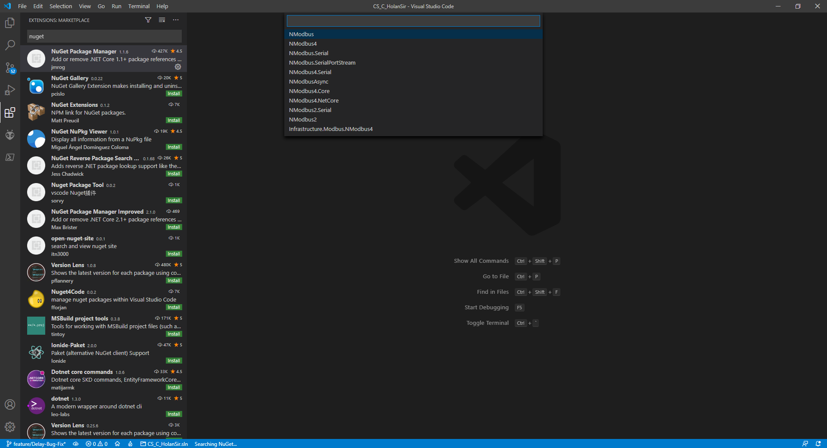Click the Manage gear on NuGet Package Manager
This screenshot has width=827, height=448.
[x=178, y=67]
